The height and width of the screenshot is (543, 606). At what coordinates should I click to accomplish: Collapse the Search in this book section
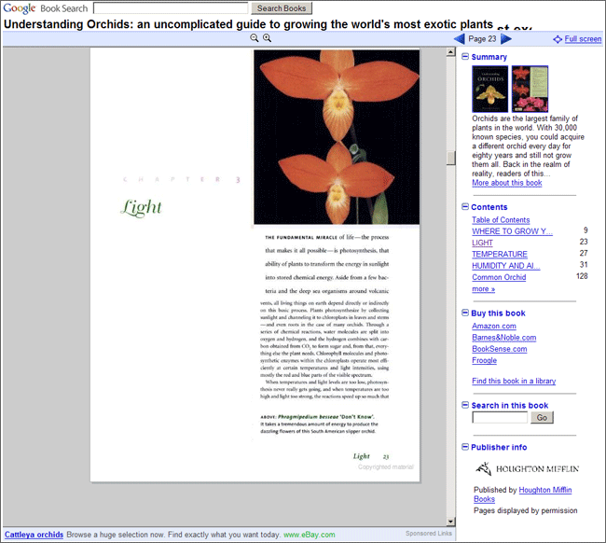465,405
